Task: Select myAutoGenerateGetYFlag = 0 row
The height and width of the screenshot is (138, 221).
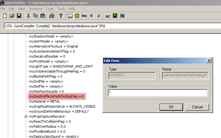Action: coord(52,51)
